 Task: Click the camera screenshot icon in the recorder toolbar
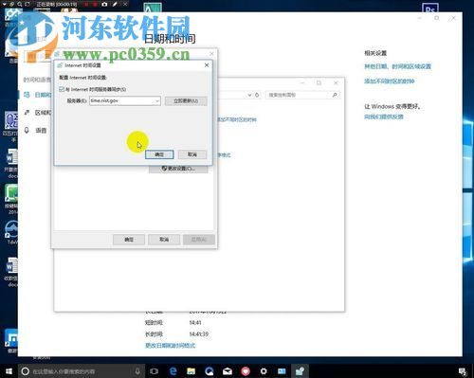pyautogui.click(x=104, y=4)
